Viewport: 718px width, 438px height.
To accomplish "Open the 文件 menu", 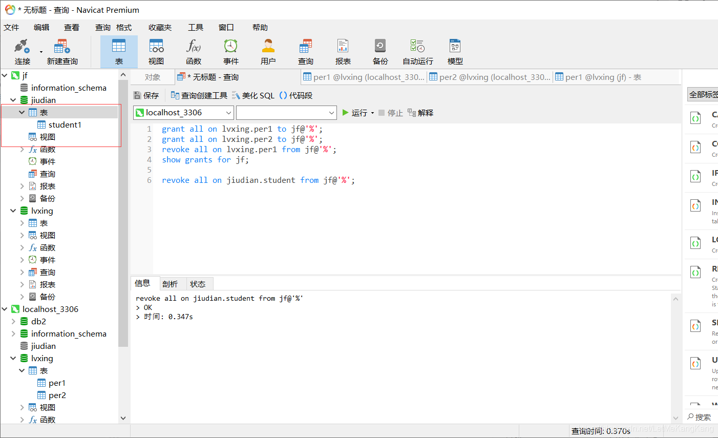I will [11, 28].
